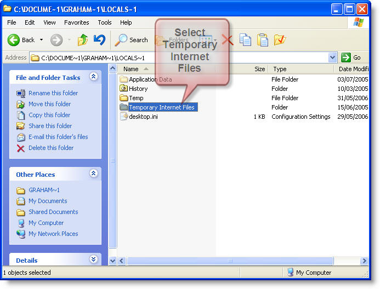380x289 pixels.
Task: Open the View menu
Action: 49,22
